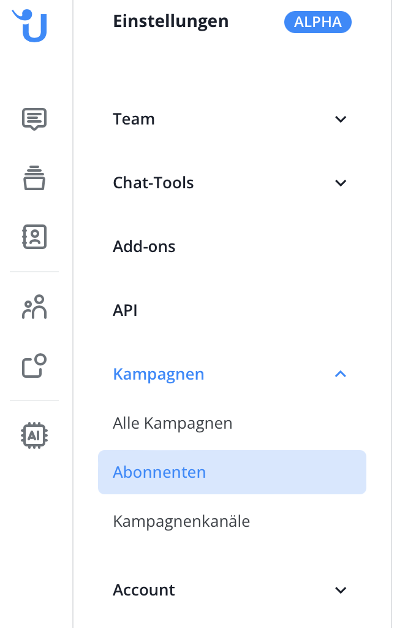
Task: Navigate to Kampagnenkanäle
Action: click(x=181, y=521)
